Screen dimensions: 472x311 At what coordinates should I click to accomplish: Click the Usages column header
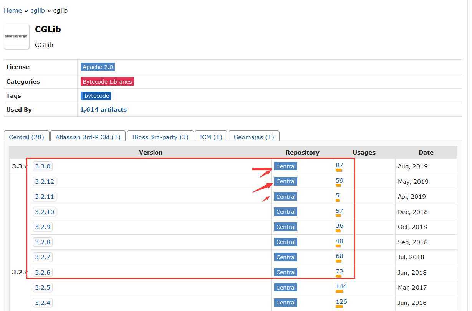point(364,153)
